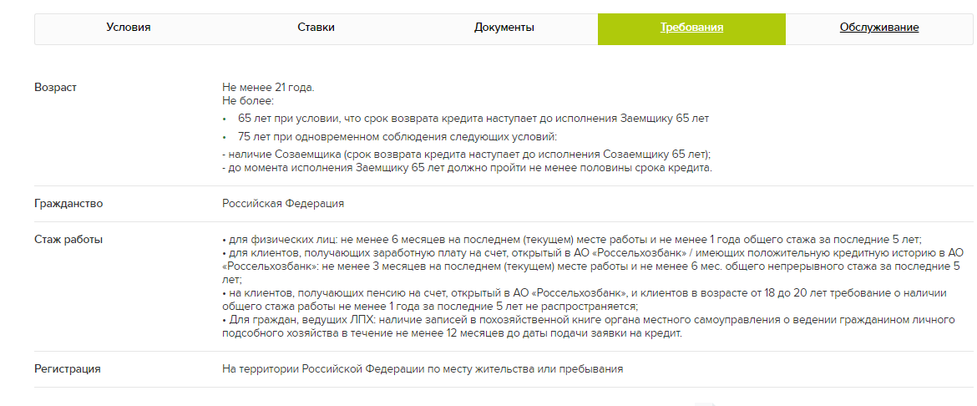Go to the Обслуживание tab
The width and height of the screenshot is (977, 406).
pyautogui.click(x=879, y=28)
